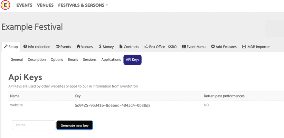Click the document icon next to Contracts

click(121, 47)
